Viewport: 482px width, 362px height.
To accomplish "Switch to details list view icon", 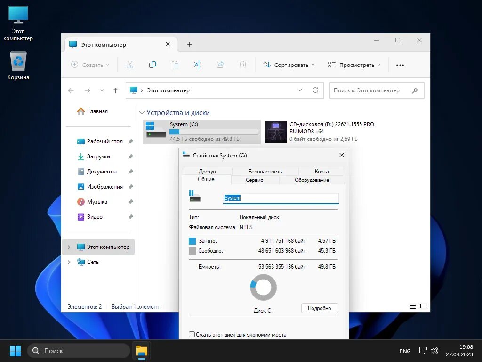I will pyautogui.click(x=413, y=306).
